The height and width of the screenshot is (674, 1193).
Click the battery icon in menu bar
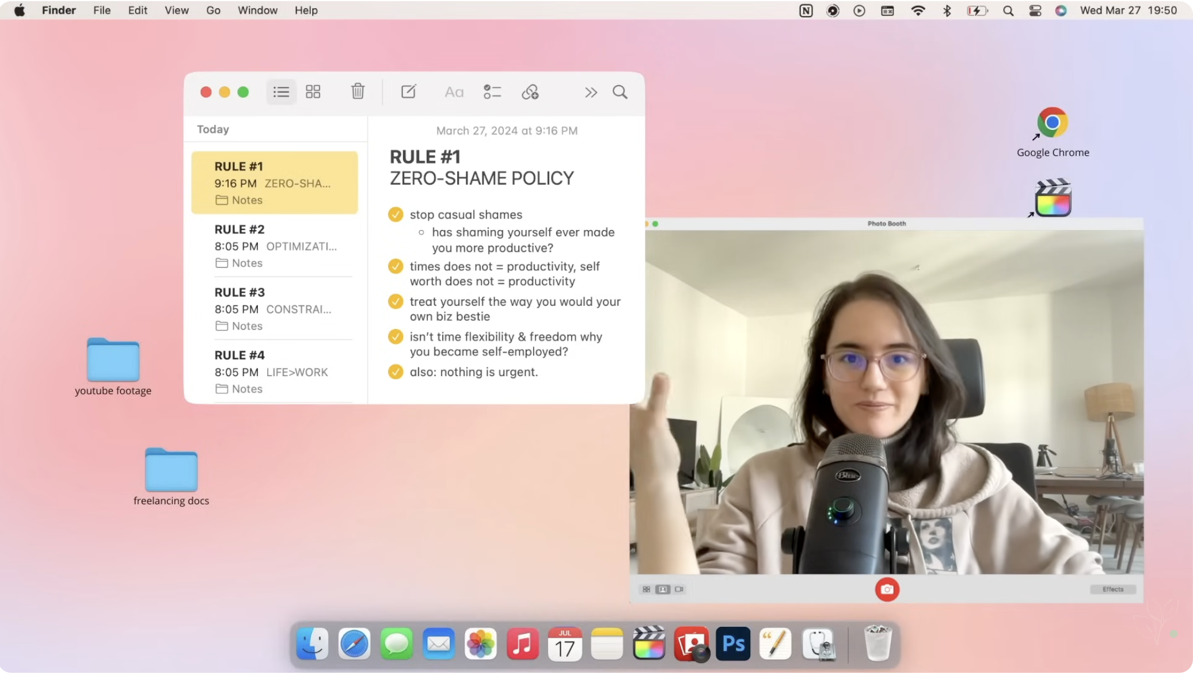(977, 10)
